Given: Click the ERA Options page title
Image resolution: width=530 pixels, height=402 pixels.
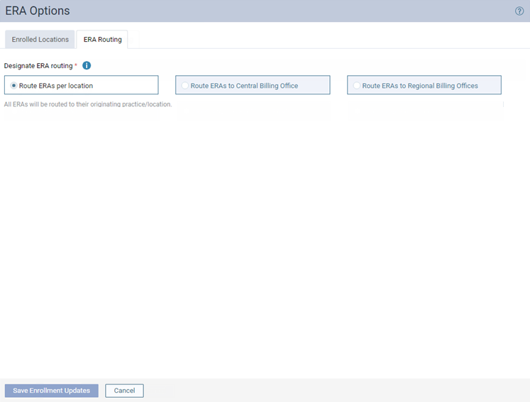Looking at the screenshot, I should pos(38,11).
